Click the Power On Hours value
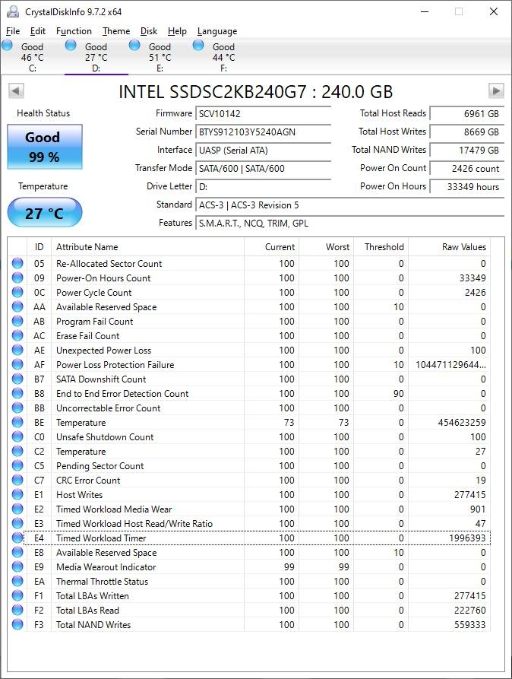 point(467,186)
